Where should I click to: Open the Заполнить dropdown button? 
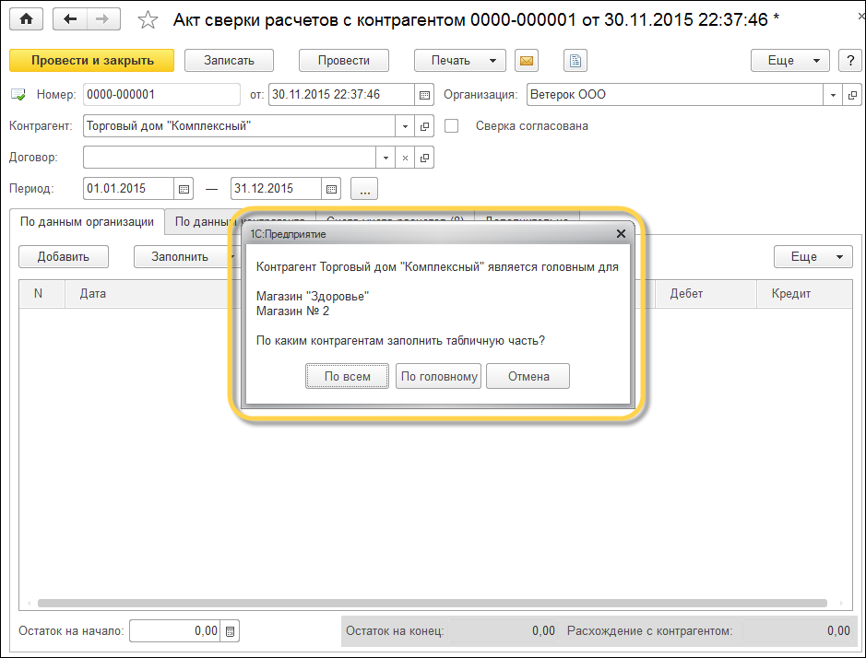pyautogui.click(x=185, y=257)
